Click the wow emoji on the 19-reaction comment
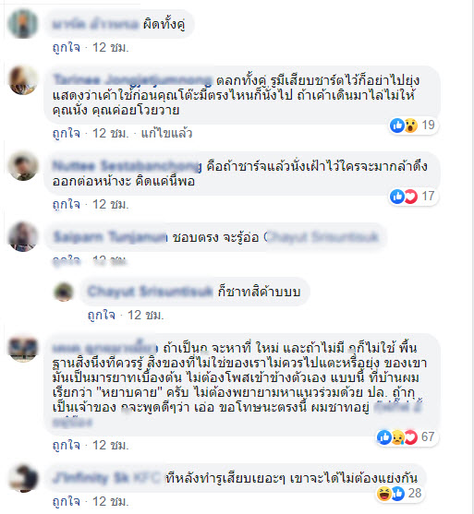This screenshot has height=514, width=474. click(410, 126)
